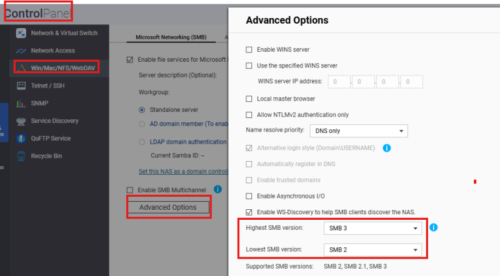Open Lowest SMB version dropdown
Image resolution: width=500 pixels, height=276 pixels.
coord(372,250)
